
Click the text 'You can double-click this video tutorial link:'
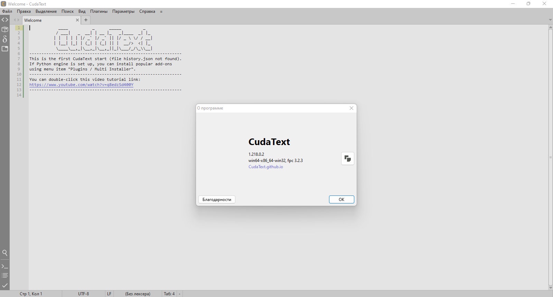point(85,79)
